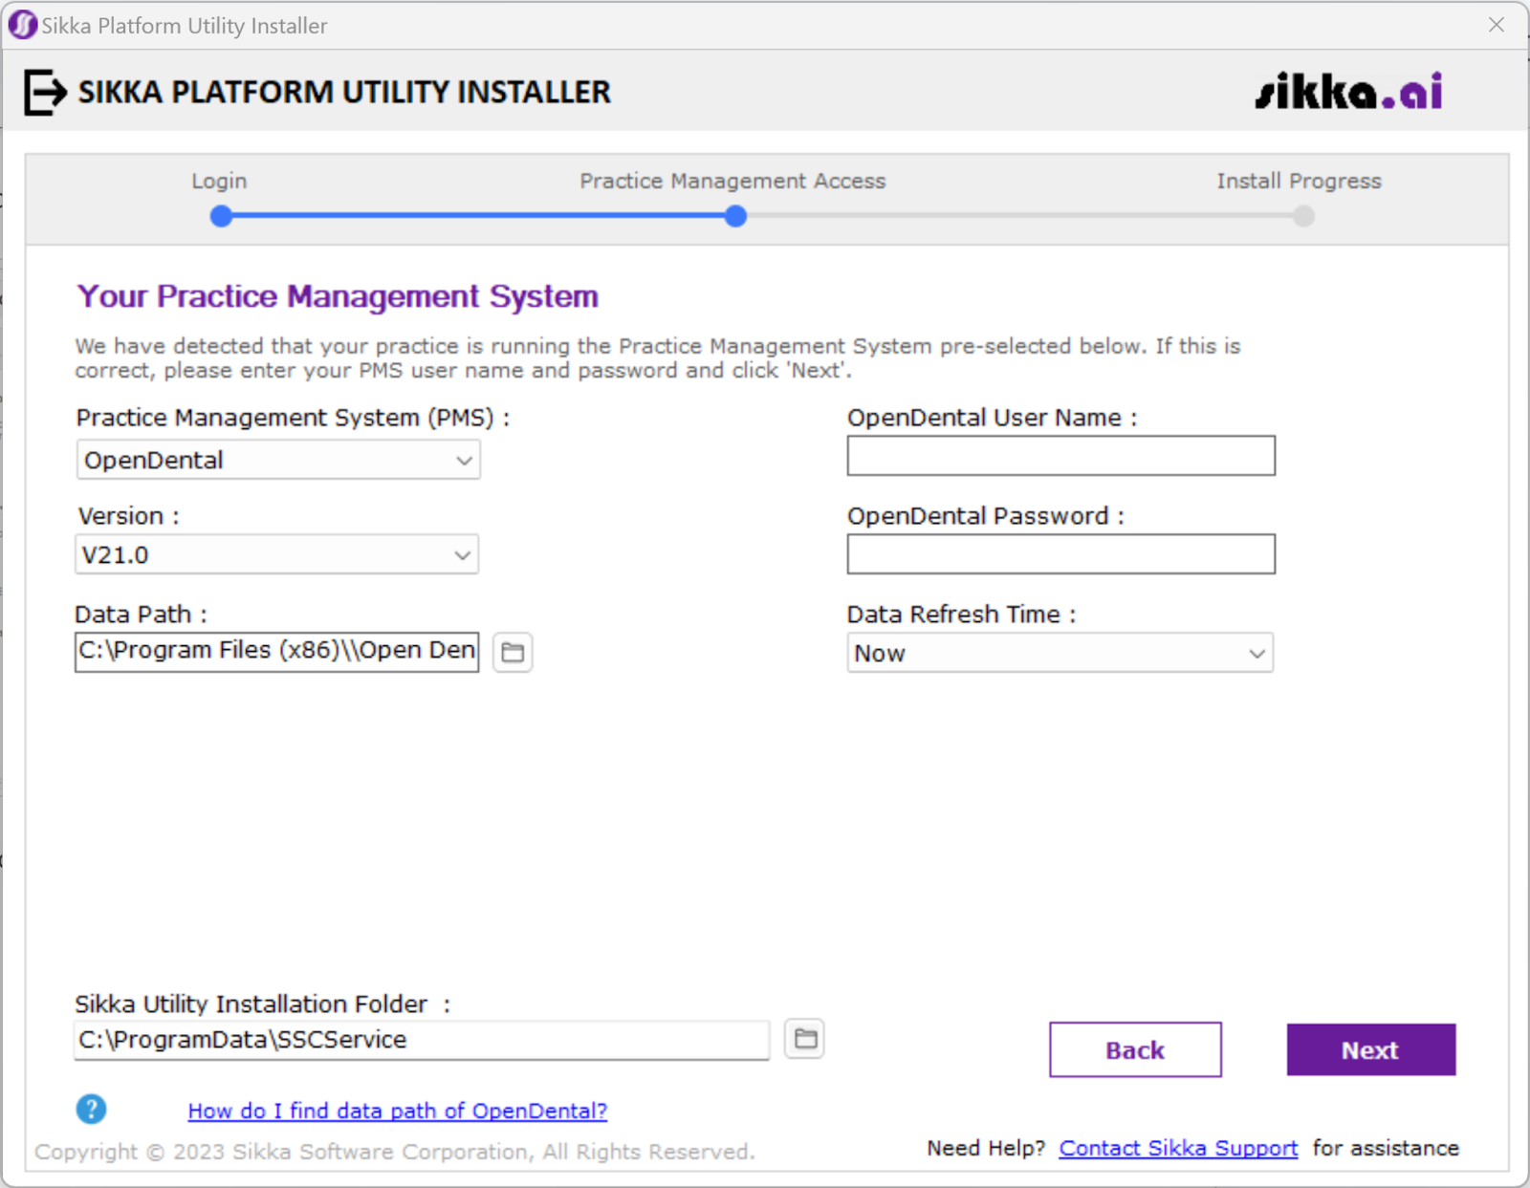Click the Login step marker dot
This screenshot has height=1188, width=1530.
[222, 216]
